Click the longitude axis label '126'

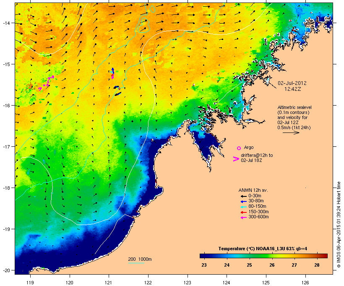click(x=305, y=283)
